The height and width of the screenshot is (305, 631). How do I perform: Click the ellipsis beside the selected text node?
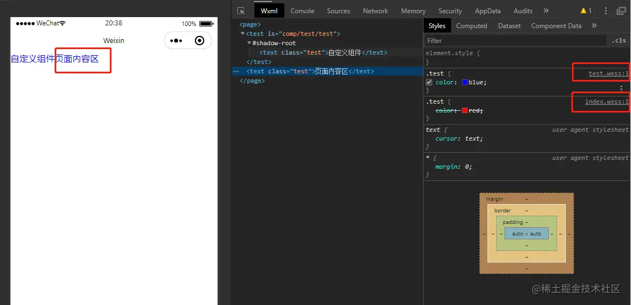coord(236,72)
